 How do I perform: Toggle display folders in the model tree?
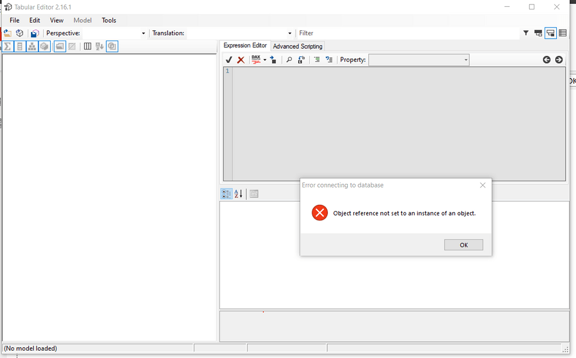coord(59,46)
